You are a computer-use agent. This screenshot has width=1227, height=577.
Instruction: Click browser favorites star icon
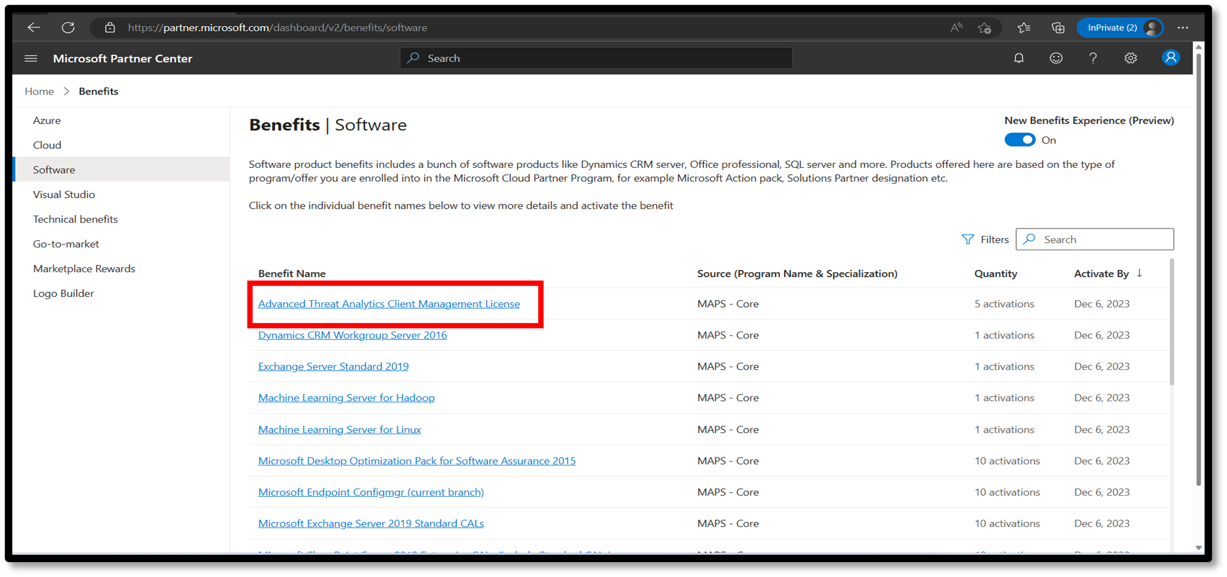[1023, 28]
